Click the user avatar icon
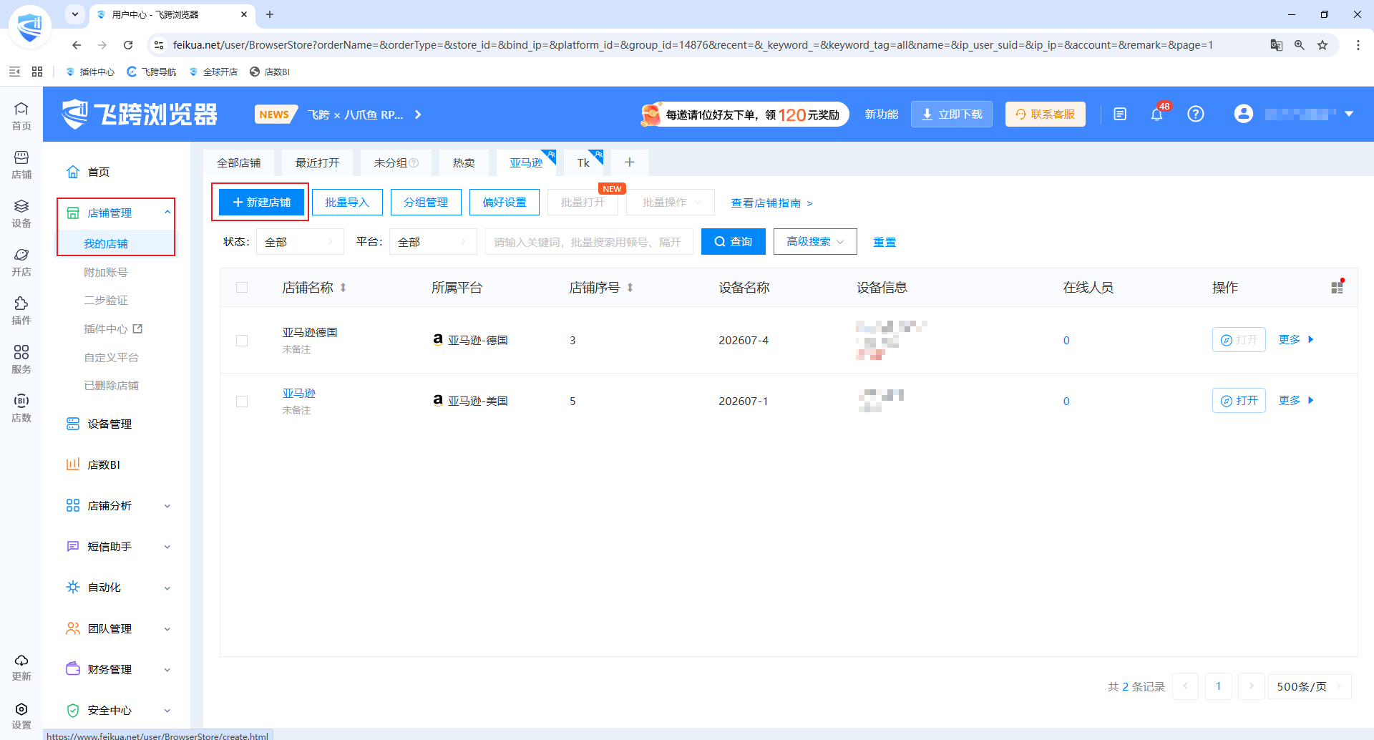This screenshot has height=740, width=1374. click(x=1244, y=114)
